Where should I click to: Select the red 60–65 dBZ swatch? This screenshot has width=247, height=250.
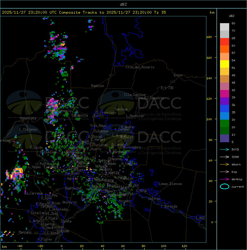coord(224,42)
